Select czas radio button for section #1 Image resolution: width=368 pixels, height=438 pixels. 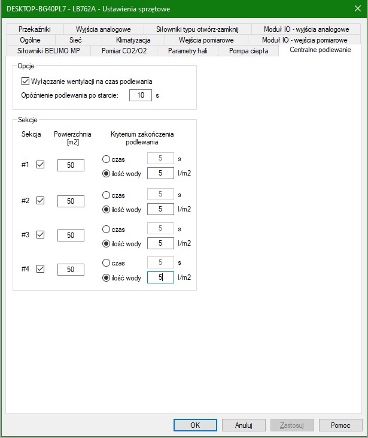pyautogui.click(x=106, y=159)
